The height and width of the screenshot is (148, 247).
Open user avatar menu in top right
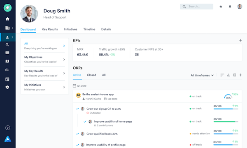[x=240, y=7]
